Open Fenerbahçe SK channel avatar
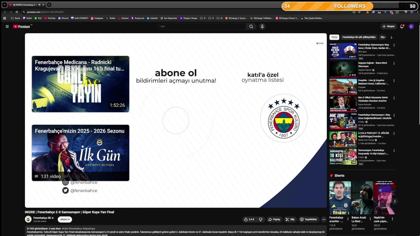This screenshot has height=236, width=420. (28, 219)
